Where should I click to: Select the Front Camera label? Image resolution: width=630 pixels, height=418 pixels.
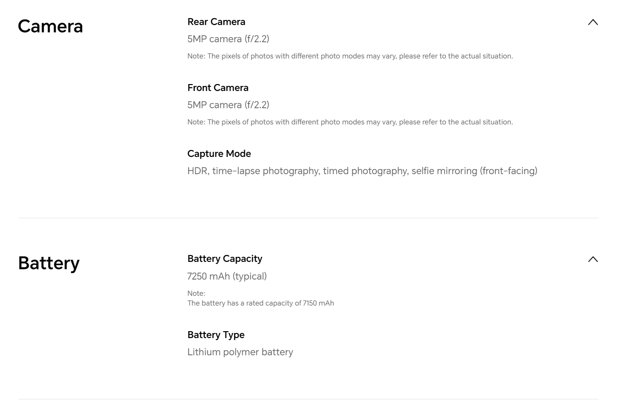[x=217, y=88]
